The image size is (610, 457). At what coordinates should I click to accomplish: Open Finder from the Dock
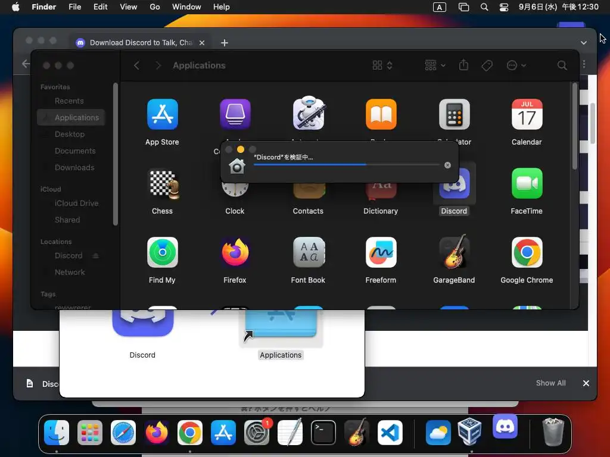point(57,433)
